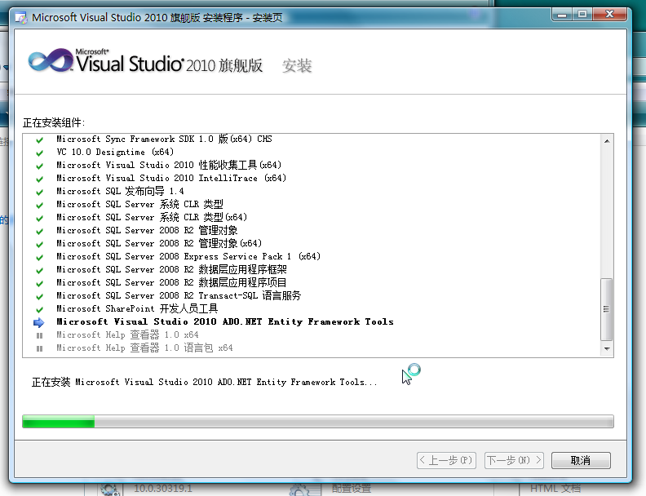The image size is (646, 496).
Task: Click the green checkmark beside Microsoft SQL 发布向导 1.4
Action: [x=39, y=192]
